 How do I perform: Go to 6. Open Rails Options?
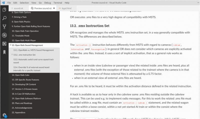click(21, 12)
